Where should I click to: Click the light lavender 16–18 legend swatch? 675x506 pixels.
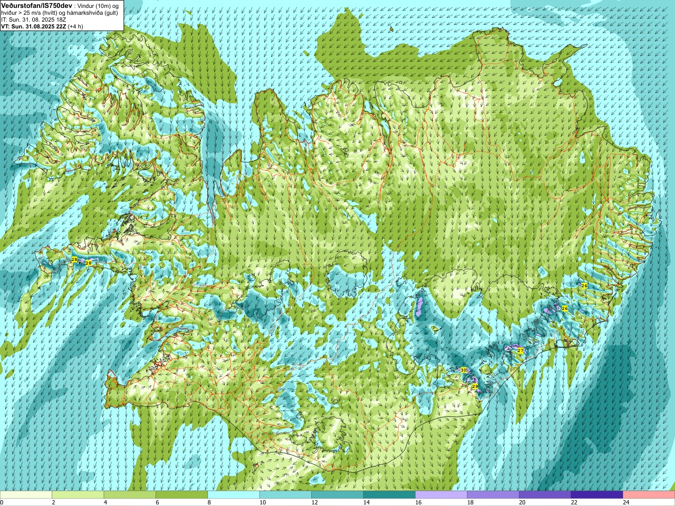pyautogui.click(x=441, y=495)
